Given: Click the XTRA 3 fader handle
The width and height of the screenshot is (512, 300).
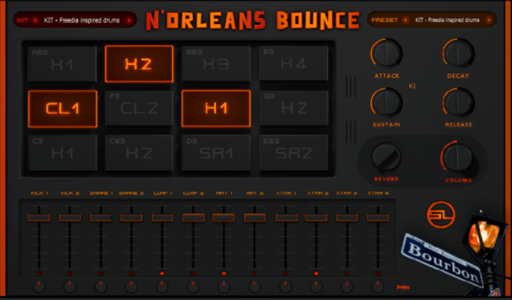Looking at the screenshot, I should [347, 218].
